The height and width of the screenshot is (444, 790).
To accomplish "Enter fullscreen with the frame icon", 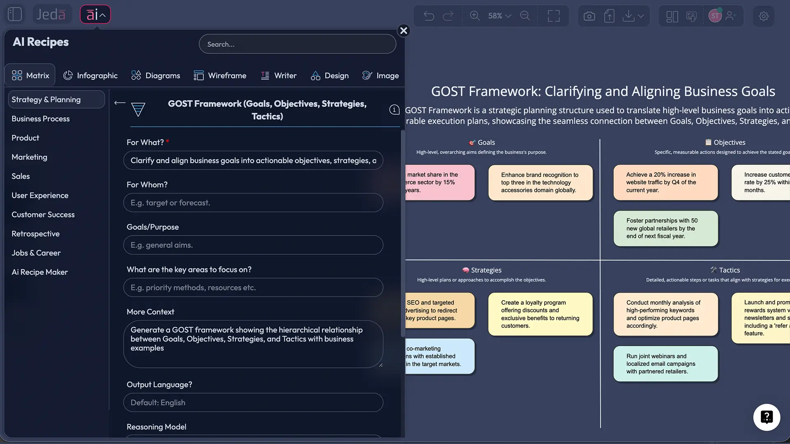I will (x=553, y=16).
